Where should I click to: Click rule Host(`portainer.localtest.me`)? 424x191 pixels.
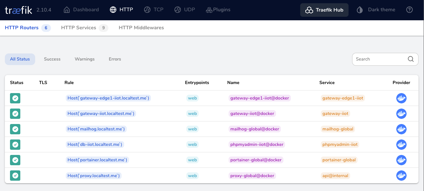click(x=97, y=160)
